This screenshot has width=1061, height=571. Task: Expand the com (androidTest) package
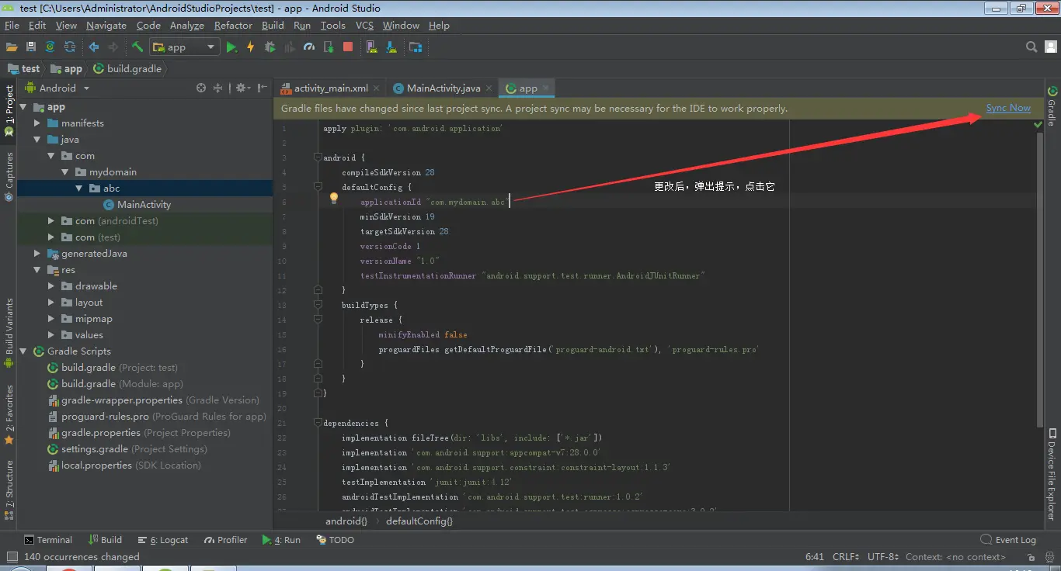[50, 221]
